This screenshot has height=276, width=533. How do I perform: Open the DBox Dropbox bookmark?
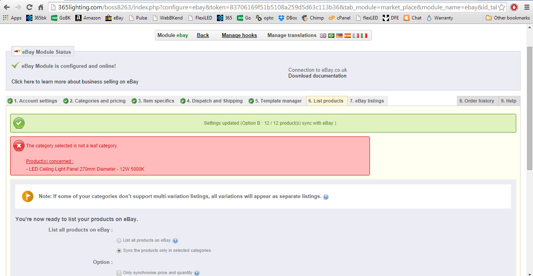[x=288, y=18]
